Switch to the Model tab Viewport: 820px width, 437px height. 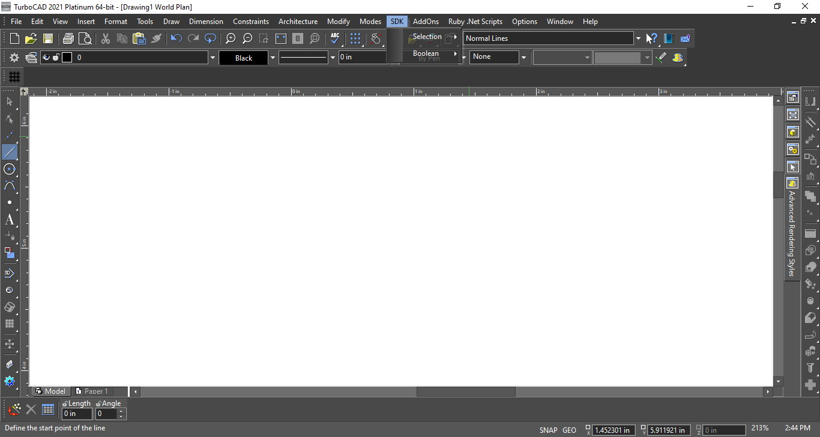point(50,391)
